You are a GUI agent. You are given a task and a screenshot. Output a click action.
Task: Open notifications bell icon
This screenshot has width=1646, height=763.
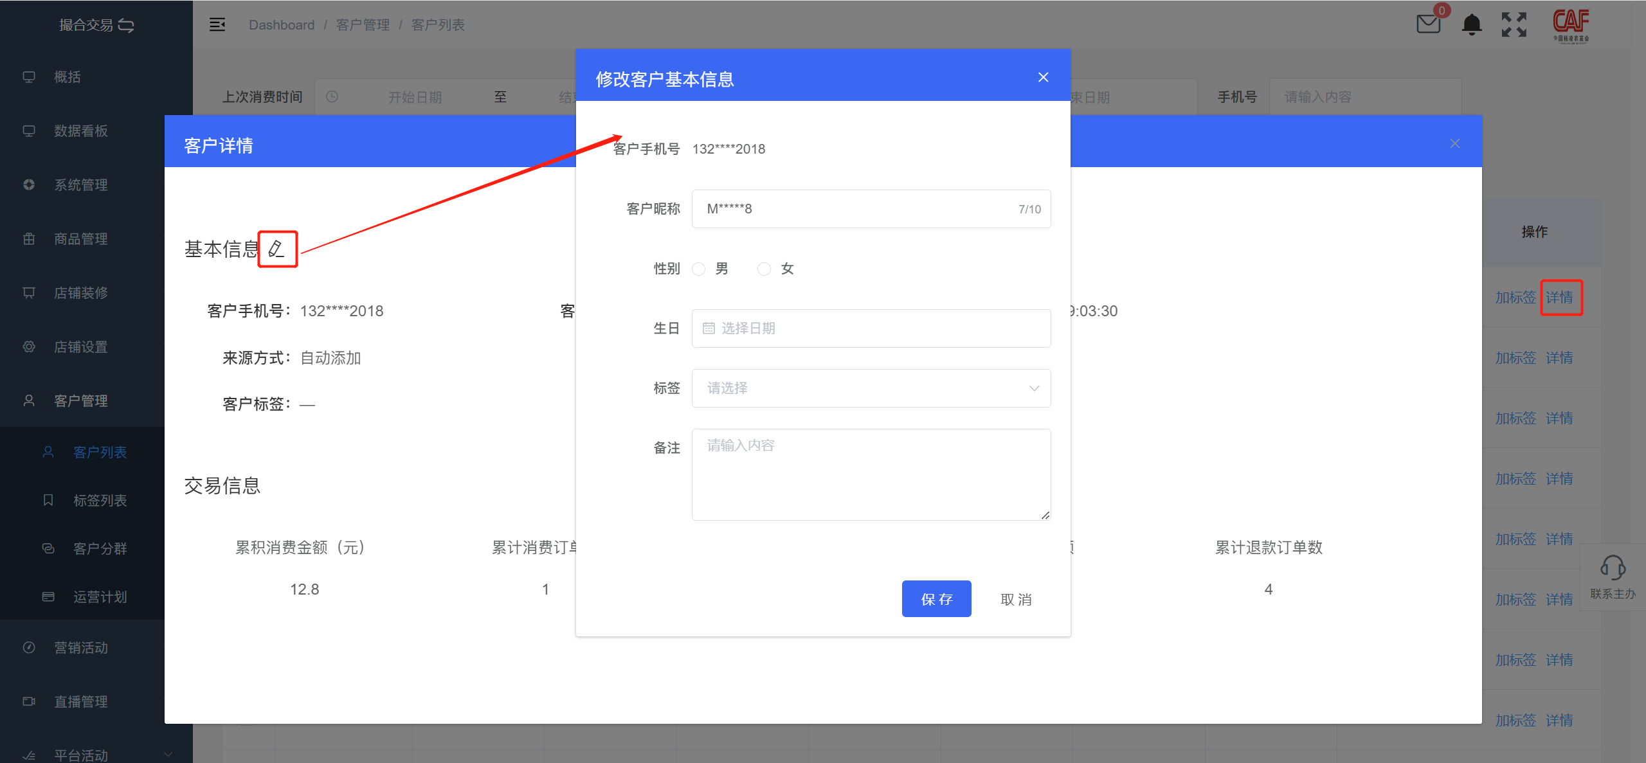[x=1472, y=24]
